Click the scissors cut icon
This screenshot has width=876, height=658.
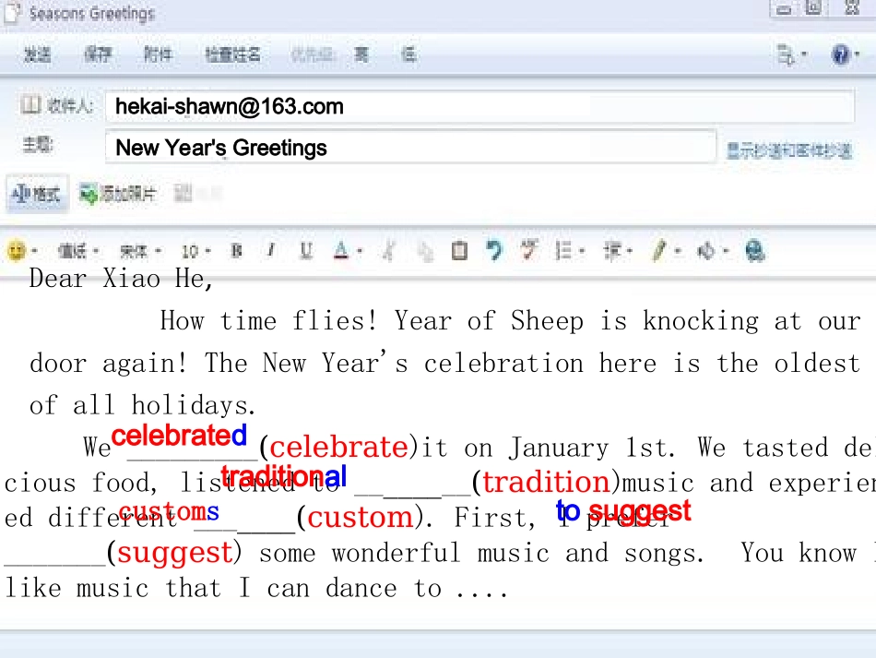pyautogui.click(x=389, y=250)
